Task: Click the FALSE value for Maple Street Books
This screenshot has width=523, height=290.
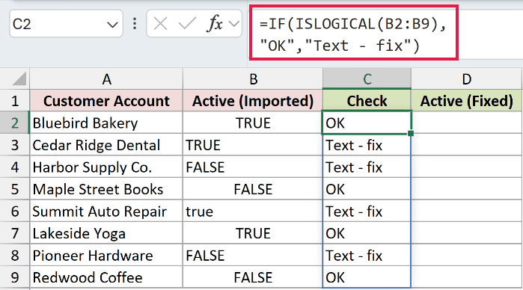Action: pos(253,189)
